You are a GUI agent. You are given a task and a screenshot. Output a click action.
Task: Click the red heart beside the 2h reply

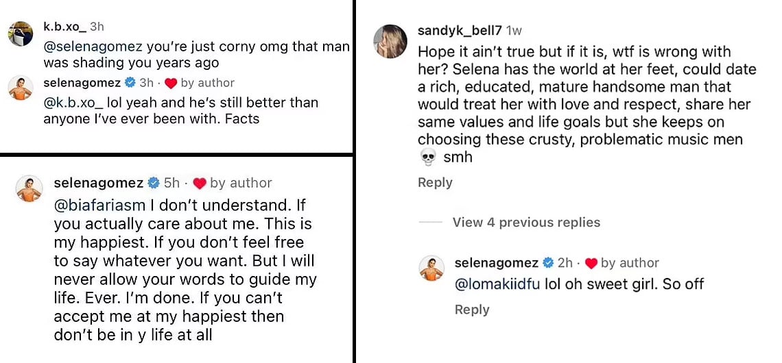click(x=591, y=263)
